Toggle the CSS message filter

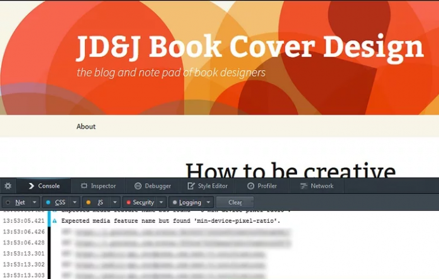pos(57,203)
